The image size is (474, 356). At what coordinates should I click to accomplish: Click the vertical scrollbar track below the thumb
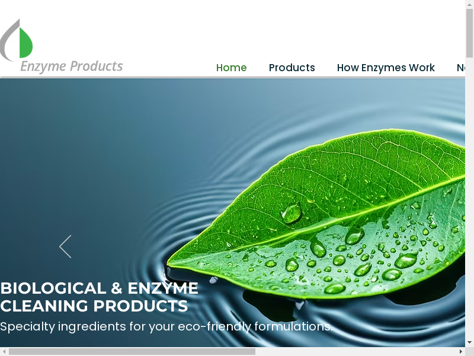[469, 198]
